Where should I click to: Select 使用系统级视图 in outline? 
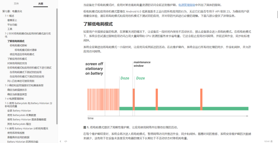(x=16, y=133)
